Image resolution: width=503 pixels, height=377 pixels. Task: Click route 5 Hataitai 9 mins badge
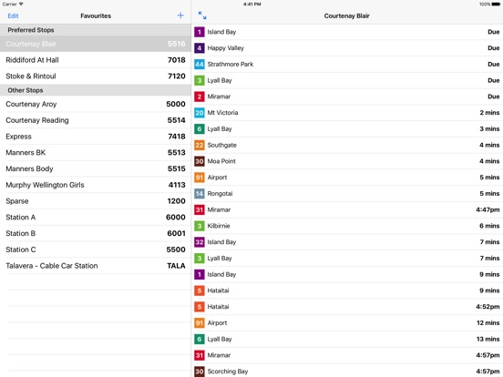click(x=200, y=290)
